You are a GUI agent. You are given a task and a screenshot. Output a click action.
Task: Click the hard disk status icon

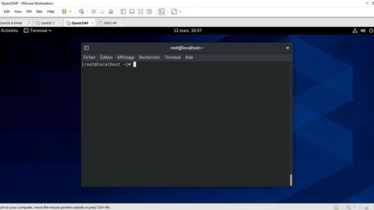[336, 208]
